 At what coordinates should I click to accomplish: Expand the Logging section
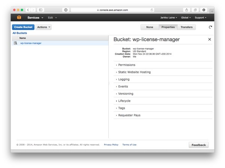163,79
